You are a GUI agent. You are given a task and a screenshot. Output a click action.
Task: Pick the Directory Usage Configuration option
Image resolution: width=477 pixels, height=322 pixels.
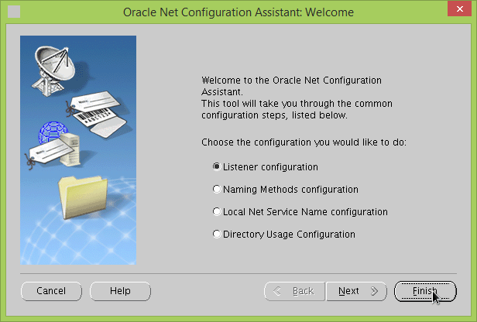[x=216, y=234]
